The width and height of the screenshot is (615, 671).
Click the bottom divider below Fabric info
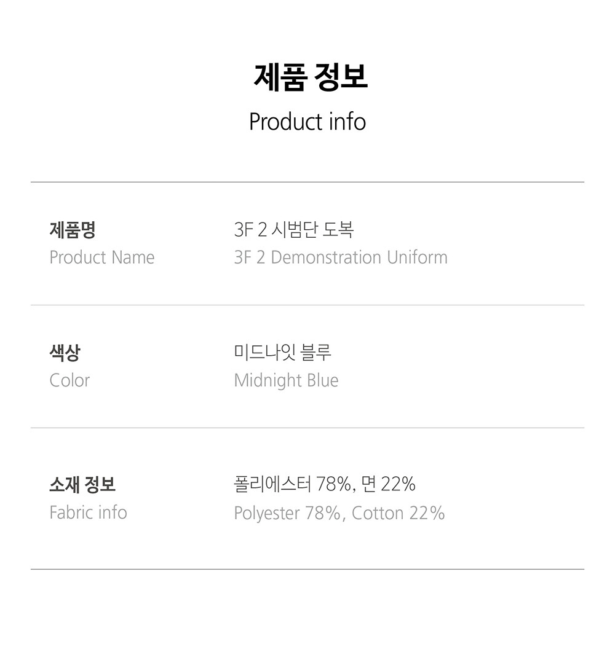coord(307,569)
